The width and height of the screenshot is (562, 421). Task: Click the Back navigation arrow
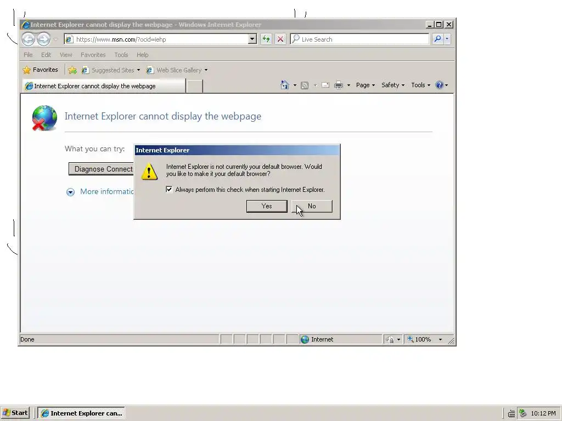pyautogui.click(x=29, y=39)
